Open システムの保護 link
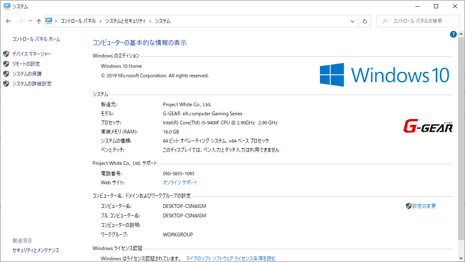 coord(27,74)
